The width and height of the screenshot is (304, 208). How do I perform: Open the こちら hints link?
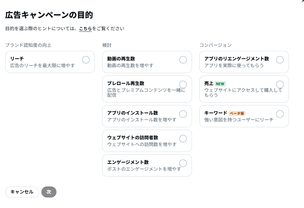[85, 29]
